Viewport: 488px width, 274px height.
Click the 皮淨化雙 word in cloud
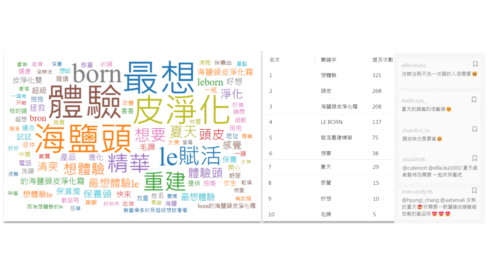pos(27,80)
